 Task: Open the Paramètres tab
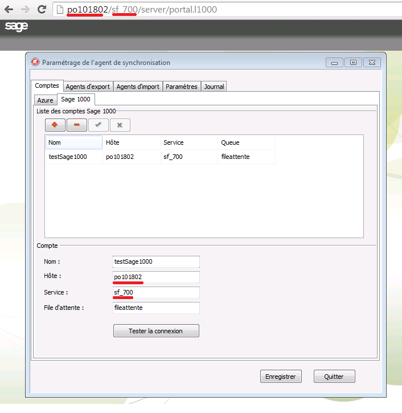pyautogui.click(x=182, y=87)
